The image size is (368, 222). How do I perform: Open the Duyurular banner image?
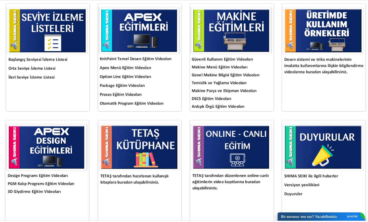pos(323,147)
